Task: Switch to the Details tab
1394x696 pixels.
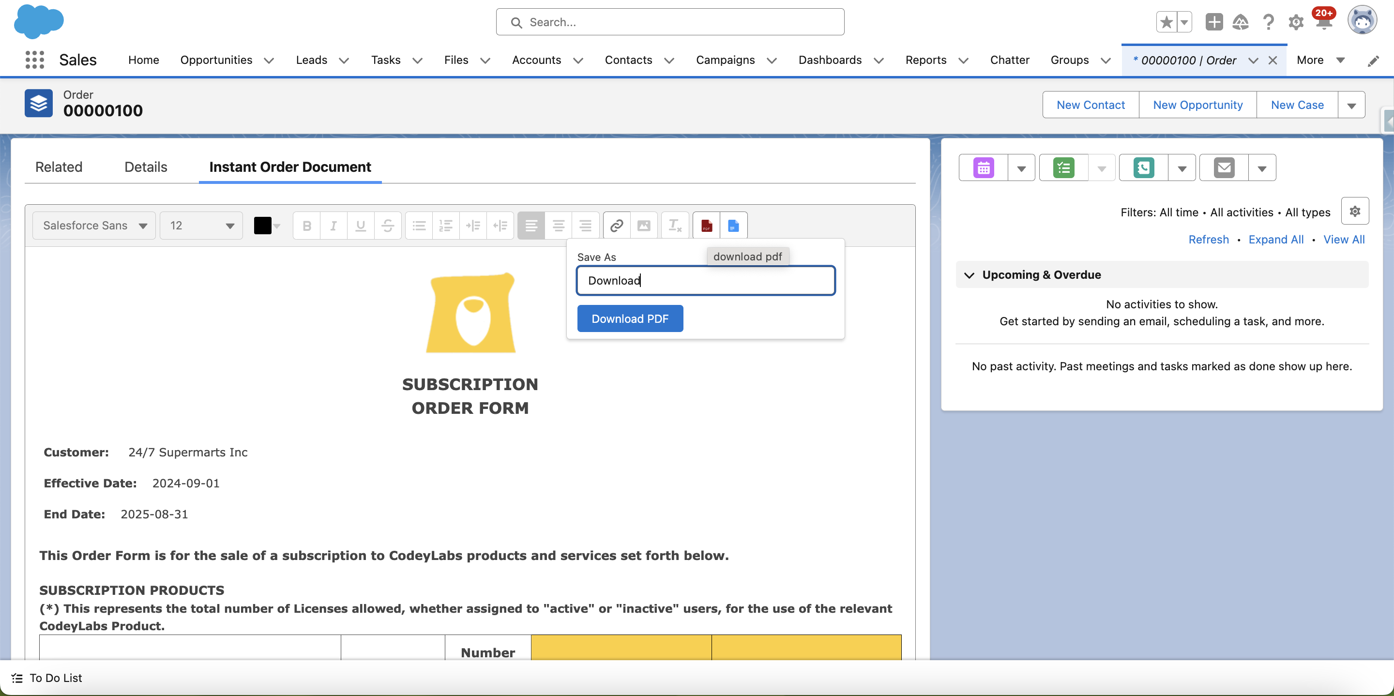Action: (146, 167)
